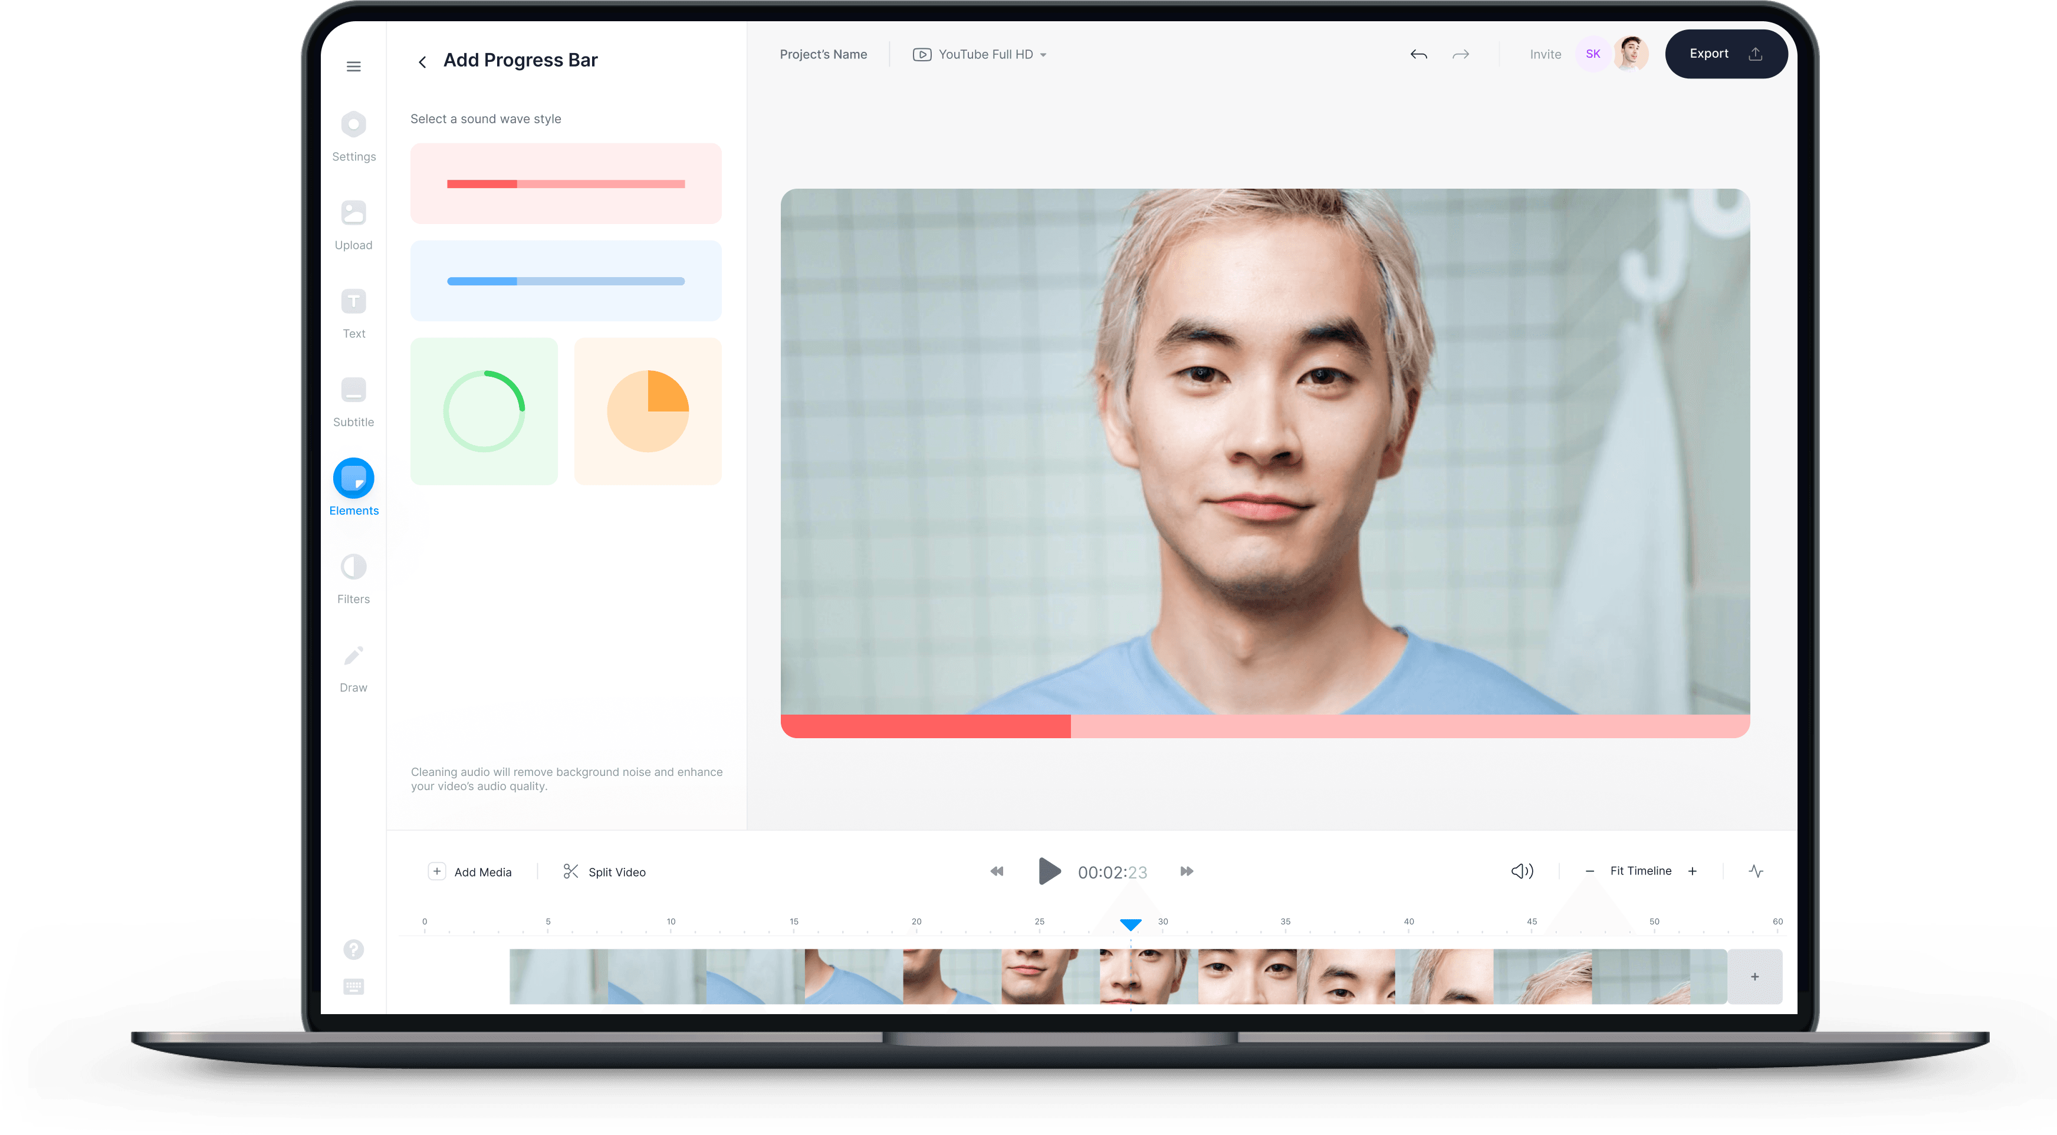Mute audio using the speaker icon
This screenshot has width=2057, height=1135.
(x=1521, y=871)
